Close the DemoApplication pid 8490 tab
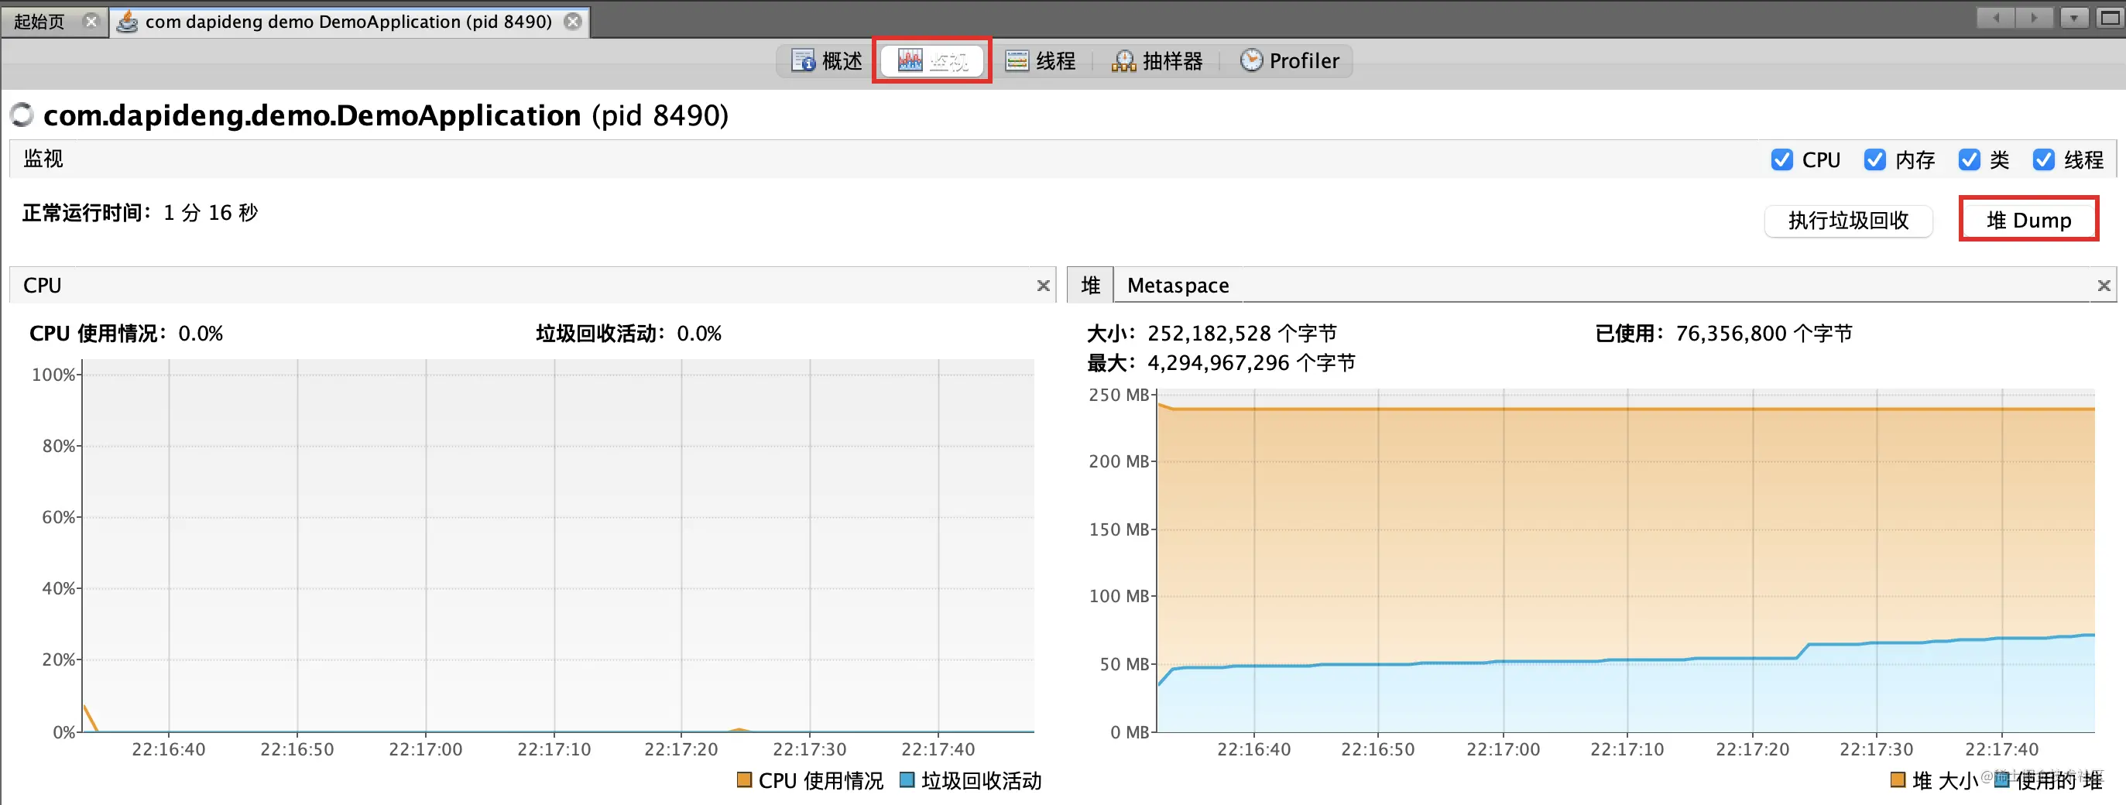Screen dimensions: 2126x805 573,22
